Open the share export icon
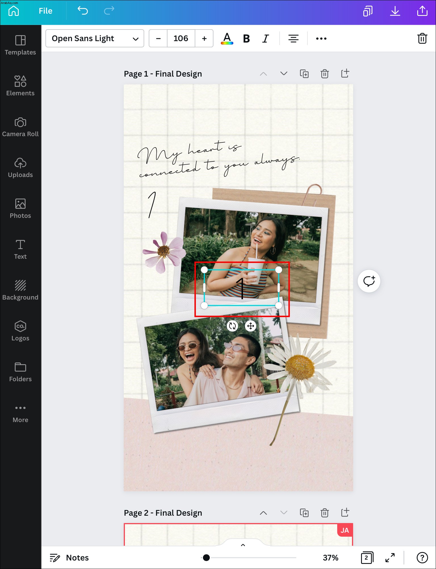The width and height of the screenshot is (436, 569). click(x=422, y=11)
